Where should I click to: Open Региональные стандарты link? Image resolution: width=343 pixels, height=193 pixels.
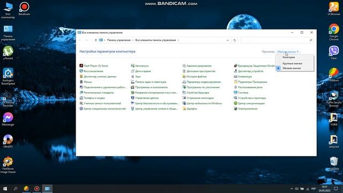[99, 93]
